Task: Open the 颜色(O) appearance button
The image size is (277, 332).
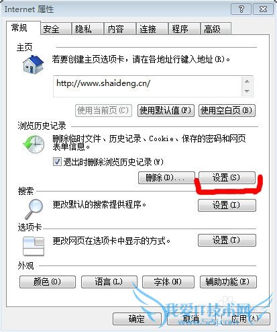Action: pyautogui.click(x=48, y=282)
